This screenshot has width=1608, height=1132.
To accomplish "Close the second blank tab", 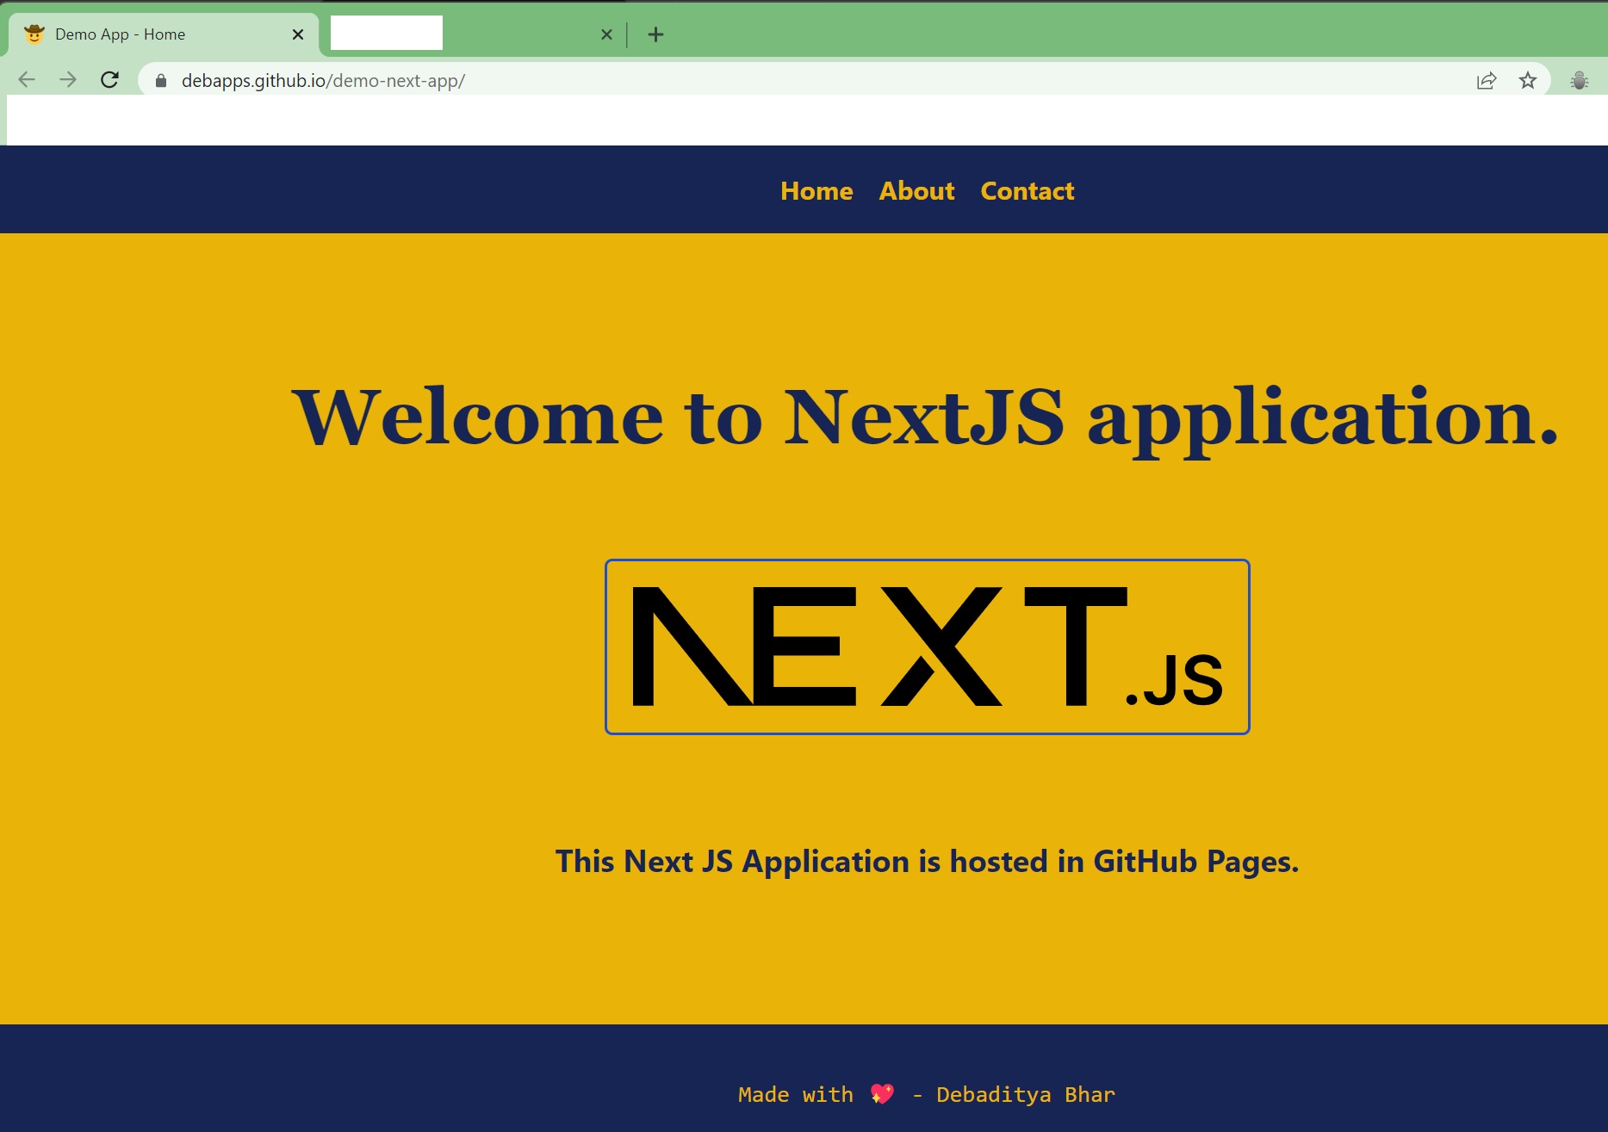I will tap(606, 34).
